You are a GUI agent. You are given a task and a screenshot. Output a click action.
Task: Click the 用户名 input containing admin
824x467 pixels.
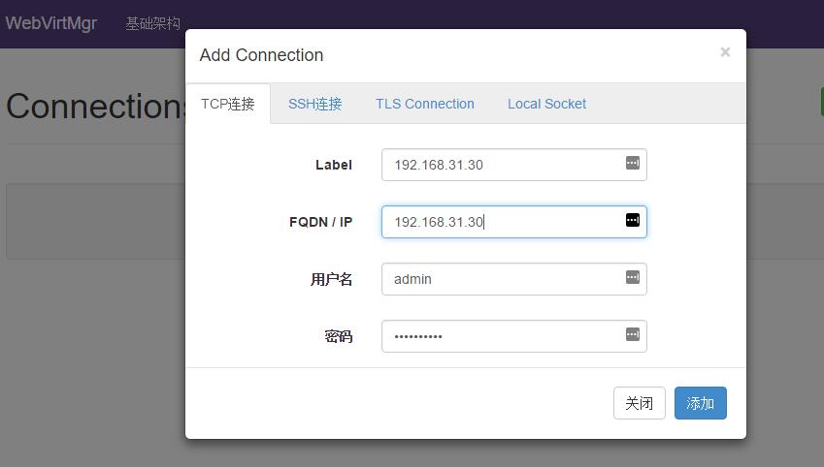pos(500,279)
